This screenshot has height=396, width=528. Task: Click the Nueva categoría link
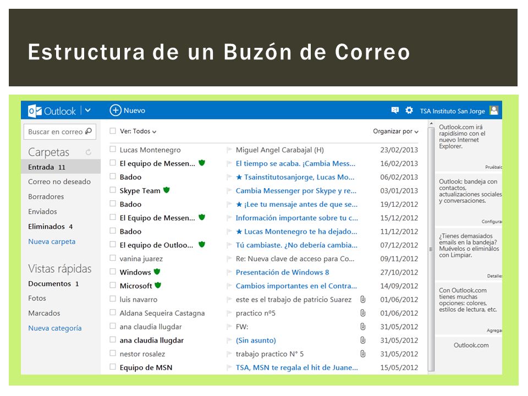point(55,328)
